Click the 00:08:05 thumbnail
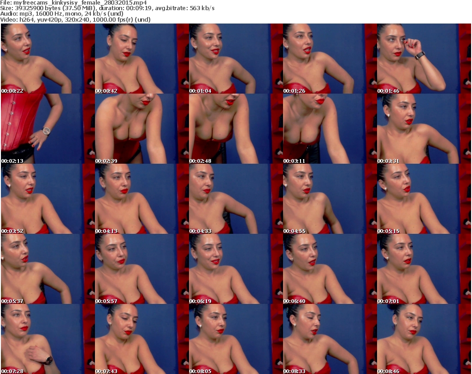 [236, 339]
